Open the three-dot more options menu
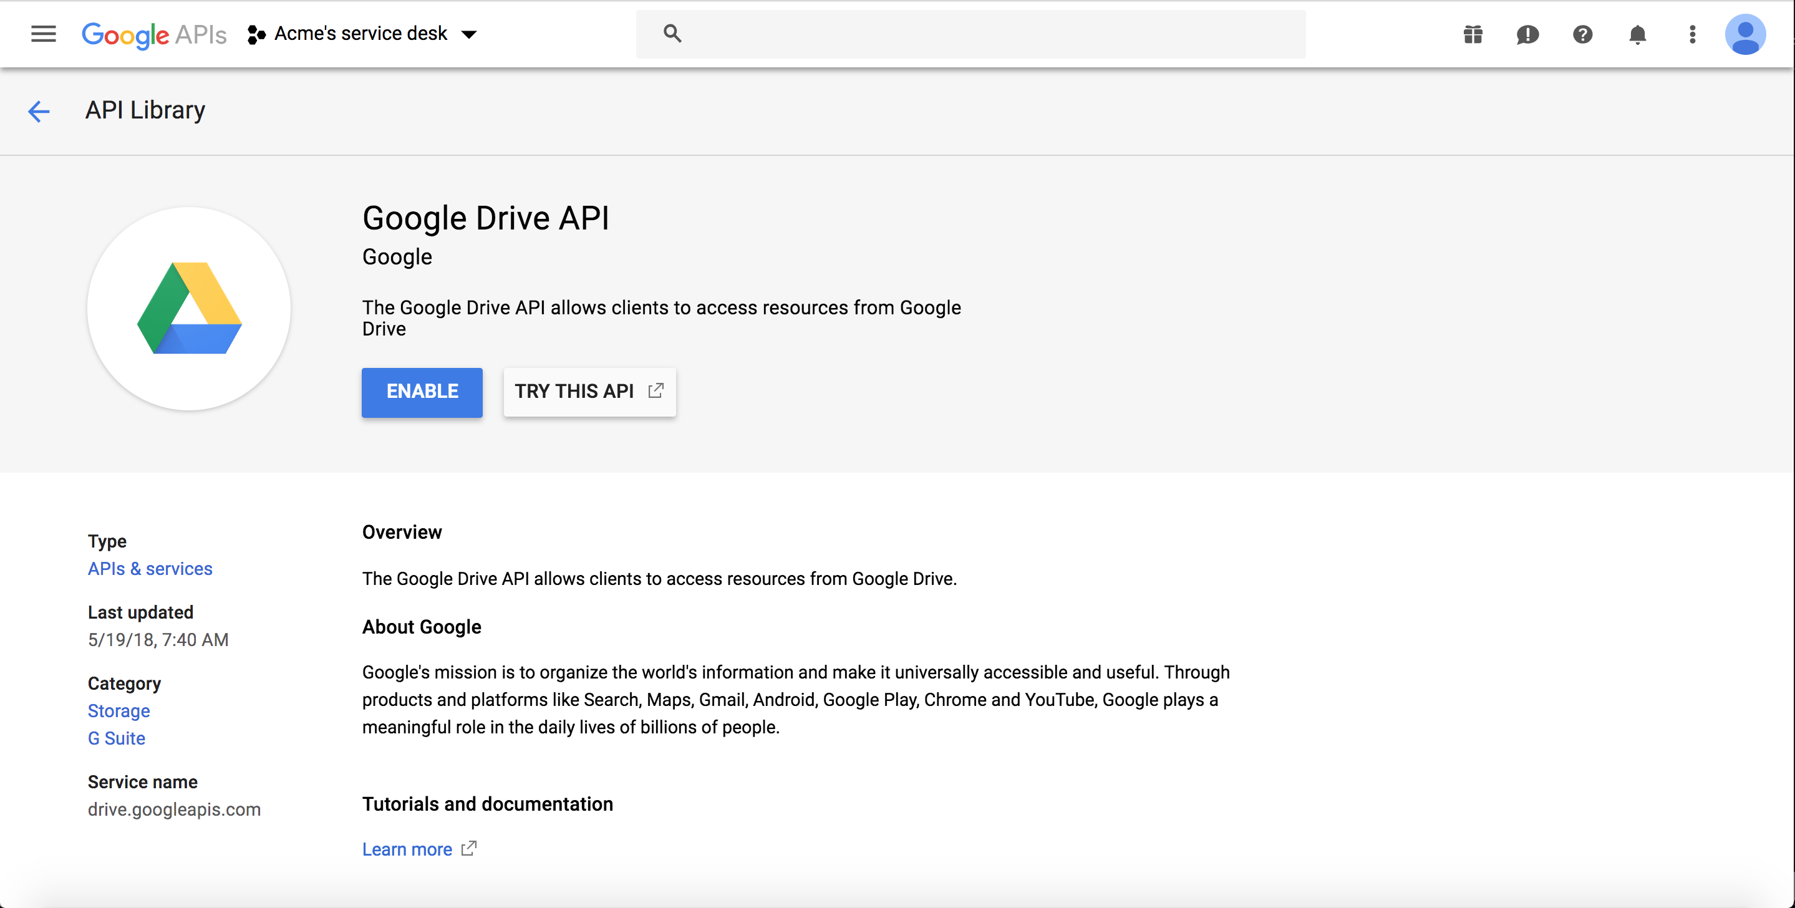Image resolution: width=1795 pixels, height=908 pixels. pos(1692,34)
